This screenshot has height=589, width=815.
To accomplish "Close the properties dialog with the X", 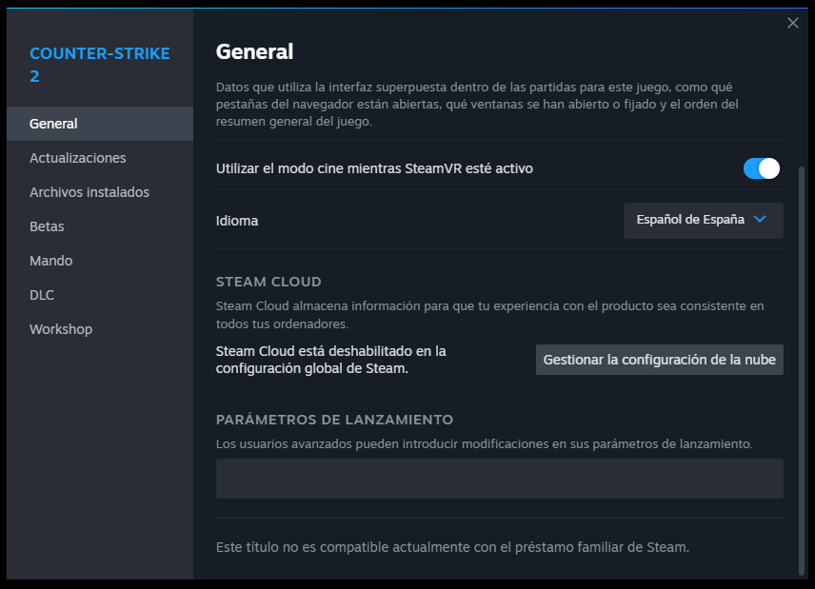I will coord(793,23).
